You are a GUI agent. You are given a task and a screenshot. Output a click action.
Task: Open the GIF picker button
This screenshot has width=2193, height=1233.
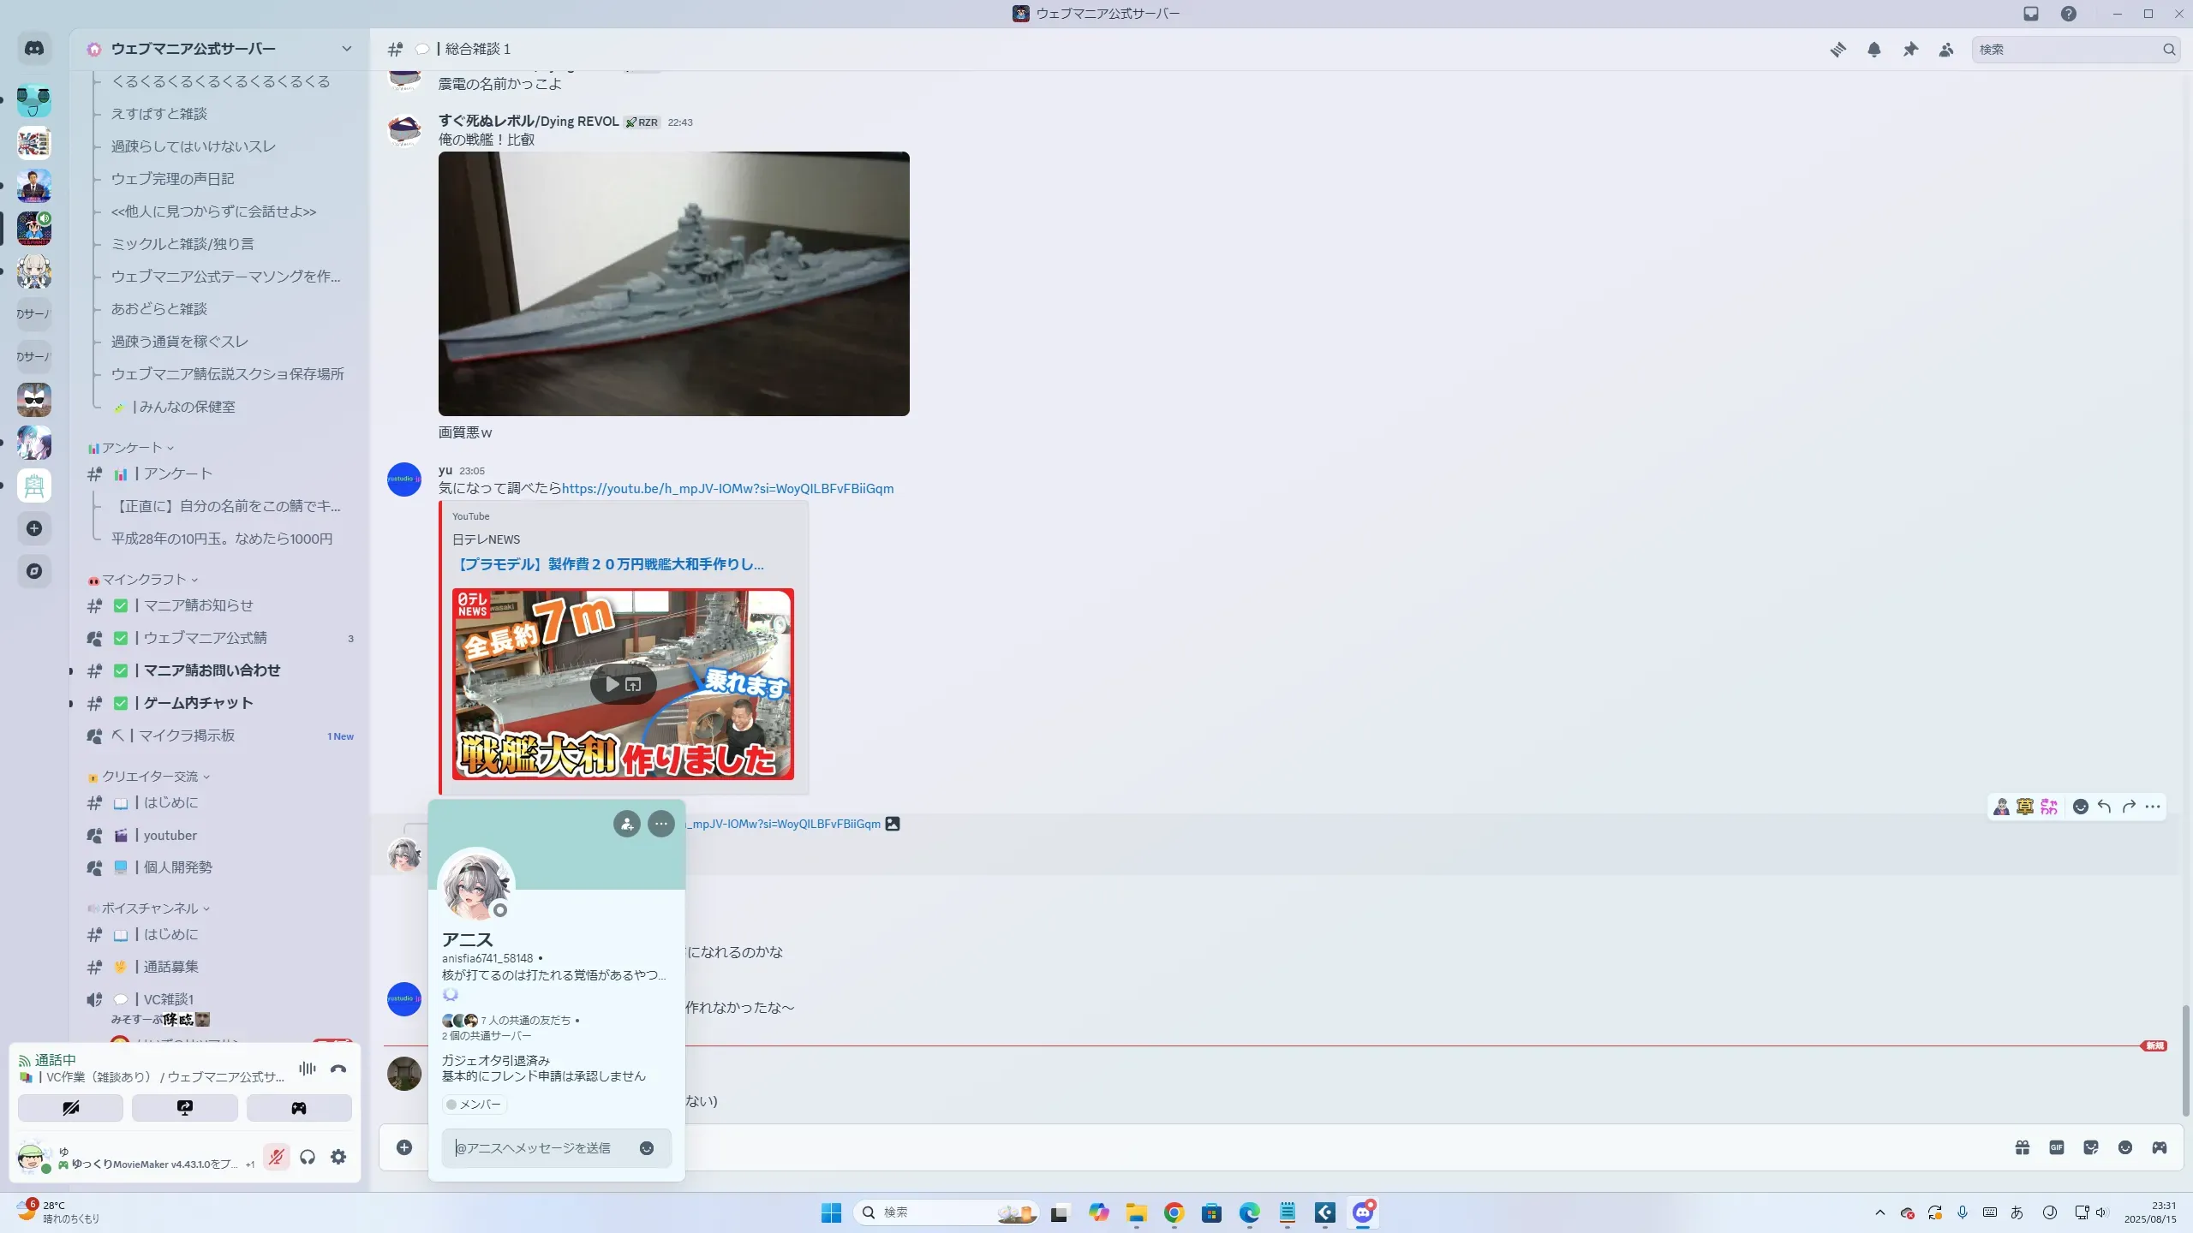click(x=2057, y=1147)
